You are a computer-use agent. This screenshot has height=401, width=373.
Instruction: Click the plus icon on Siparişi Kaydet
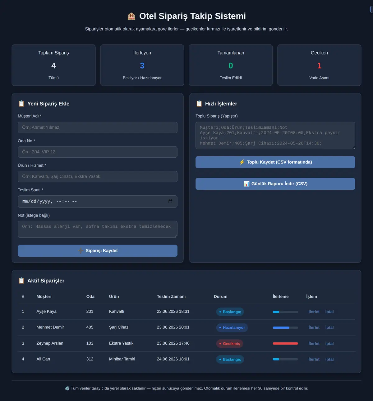81,251
